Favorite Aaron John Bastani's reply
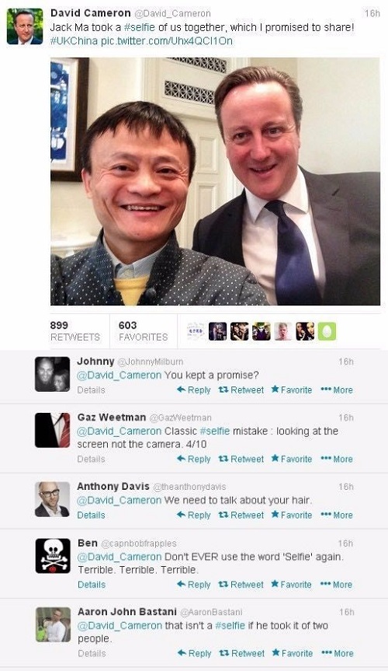The height and width of the screenshot is (671, 388). tap(293, 653)
